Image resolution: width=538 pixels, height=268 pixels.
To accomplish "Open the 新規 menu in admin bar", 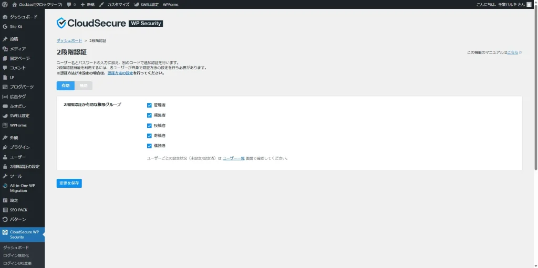I will pos(87,4).
